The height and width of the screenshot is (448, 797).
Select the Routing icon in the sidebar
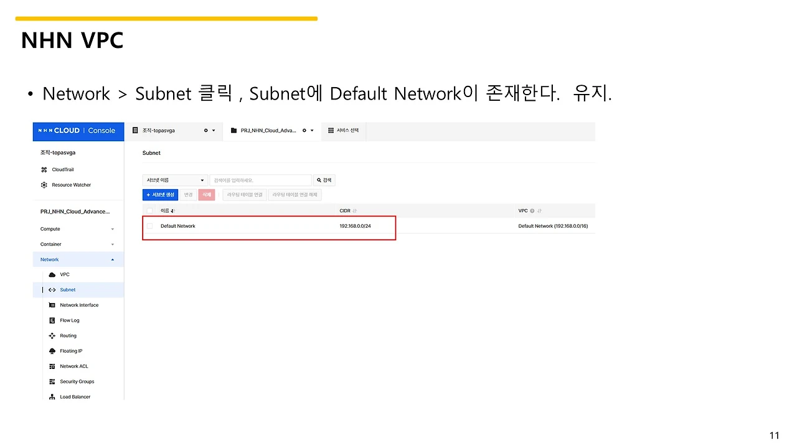pos(52,335)
